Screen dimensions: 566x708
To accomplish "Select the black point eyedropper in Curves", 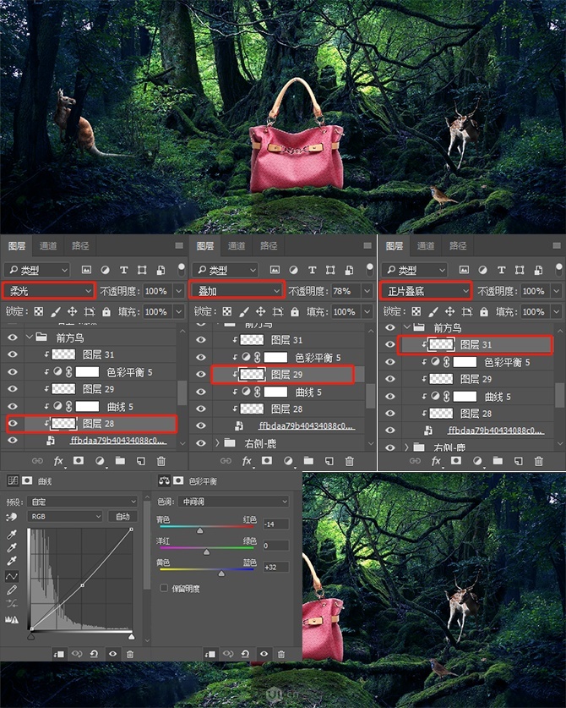I will click(x=12, y=535).
